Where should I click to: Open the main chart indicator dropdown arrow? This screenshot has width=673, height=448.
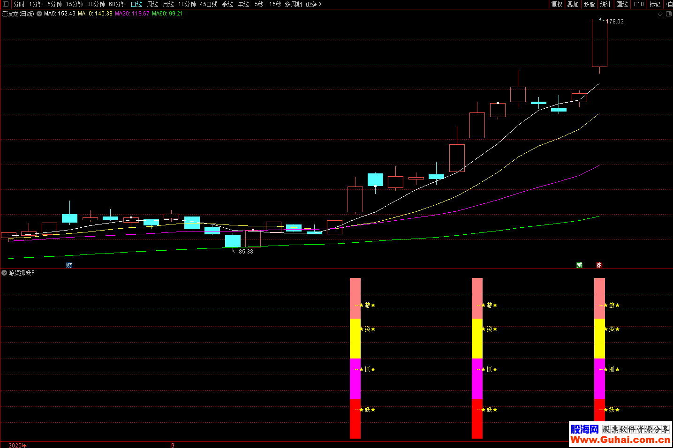click(39, 14)
